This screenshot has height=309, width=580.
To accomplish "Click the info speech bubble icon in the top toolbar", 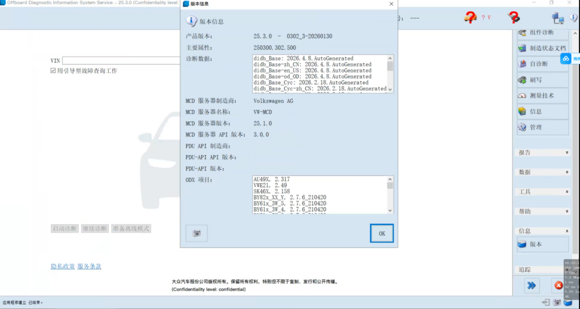I will point(574,18).
